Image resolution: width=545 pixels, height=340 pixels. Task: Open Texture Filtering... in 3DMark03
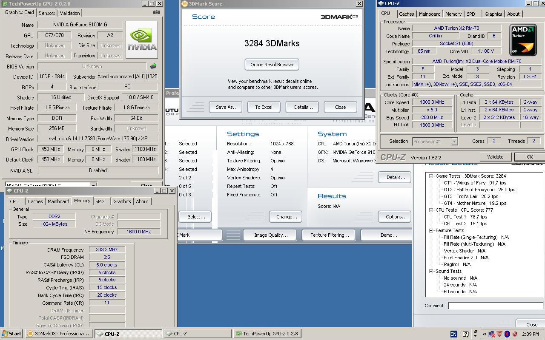(x=330, y=235)
